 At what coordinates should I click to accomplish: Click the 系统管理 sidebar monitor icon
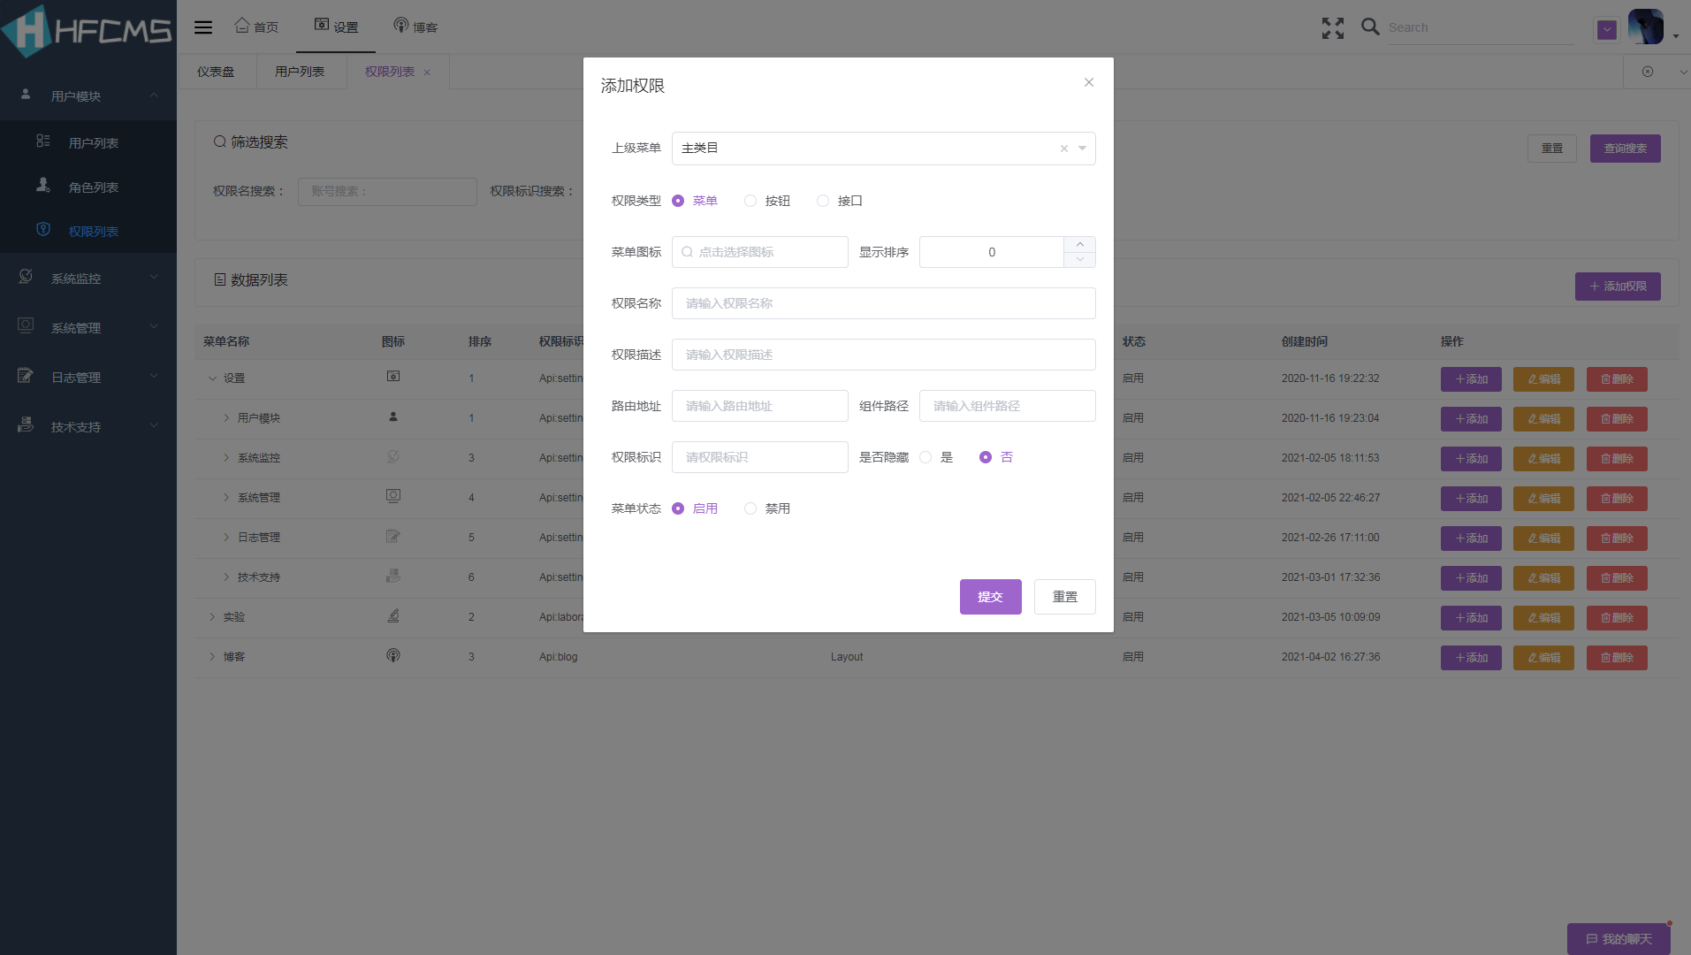coord(26,326)
